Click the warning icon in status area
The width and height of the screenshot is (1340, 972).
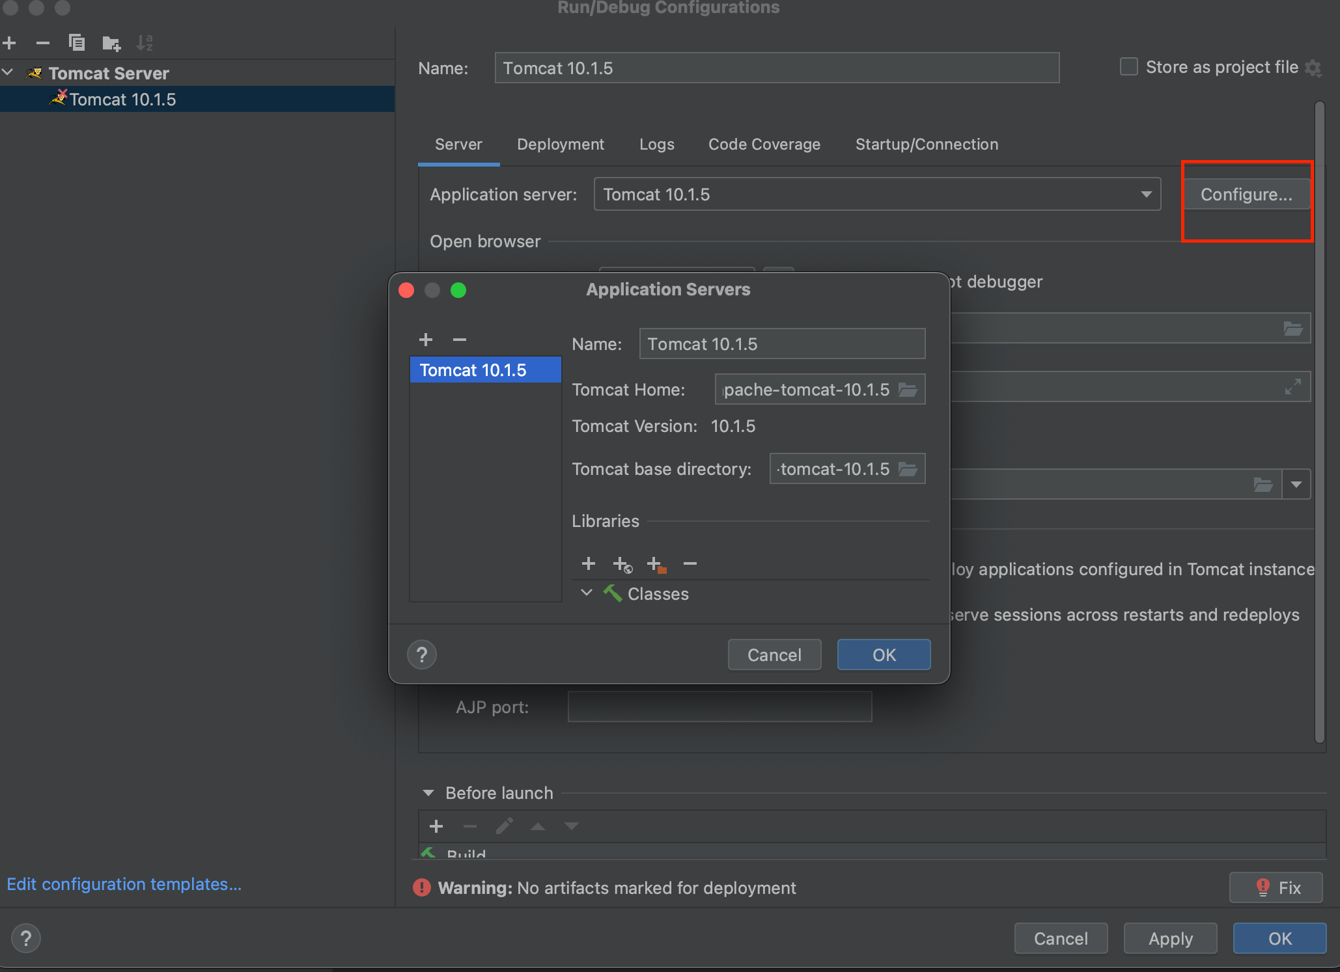422,887
